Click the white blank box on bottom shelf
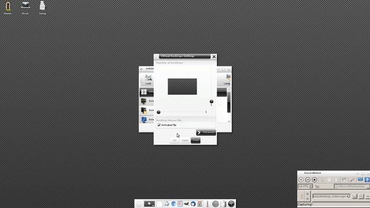The image size is (370, 208). coord(160,204)
